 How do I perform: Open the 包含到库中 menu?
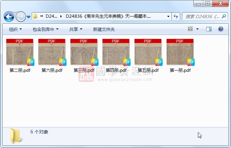46,29
